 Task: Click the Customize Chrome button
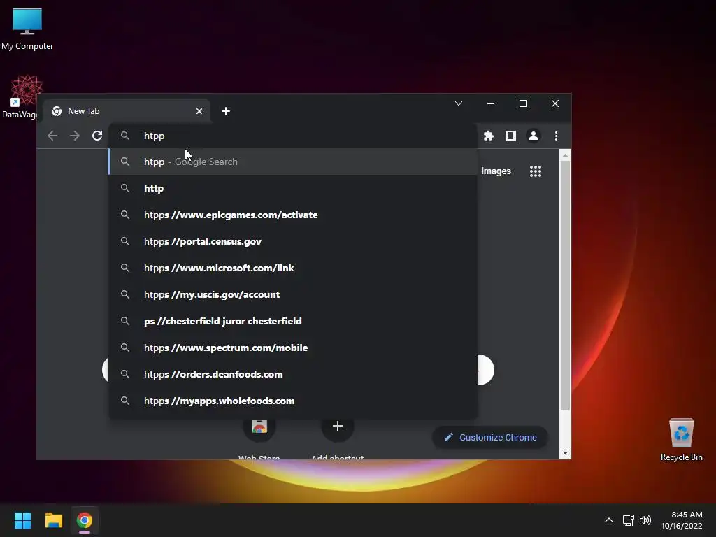click(490, 438)
